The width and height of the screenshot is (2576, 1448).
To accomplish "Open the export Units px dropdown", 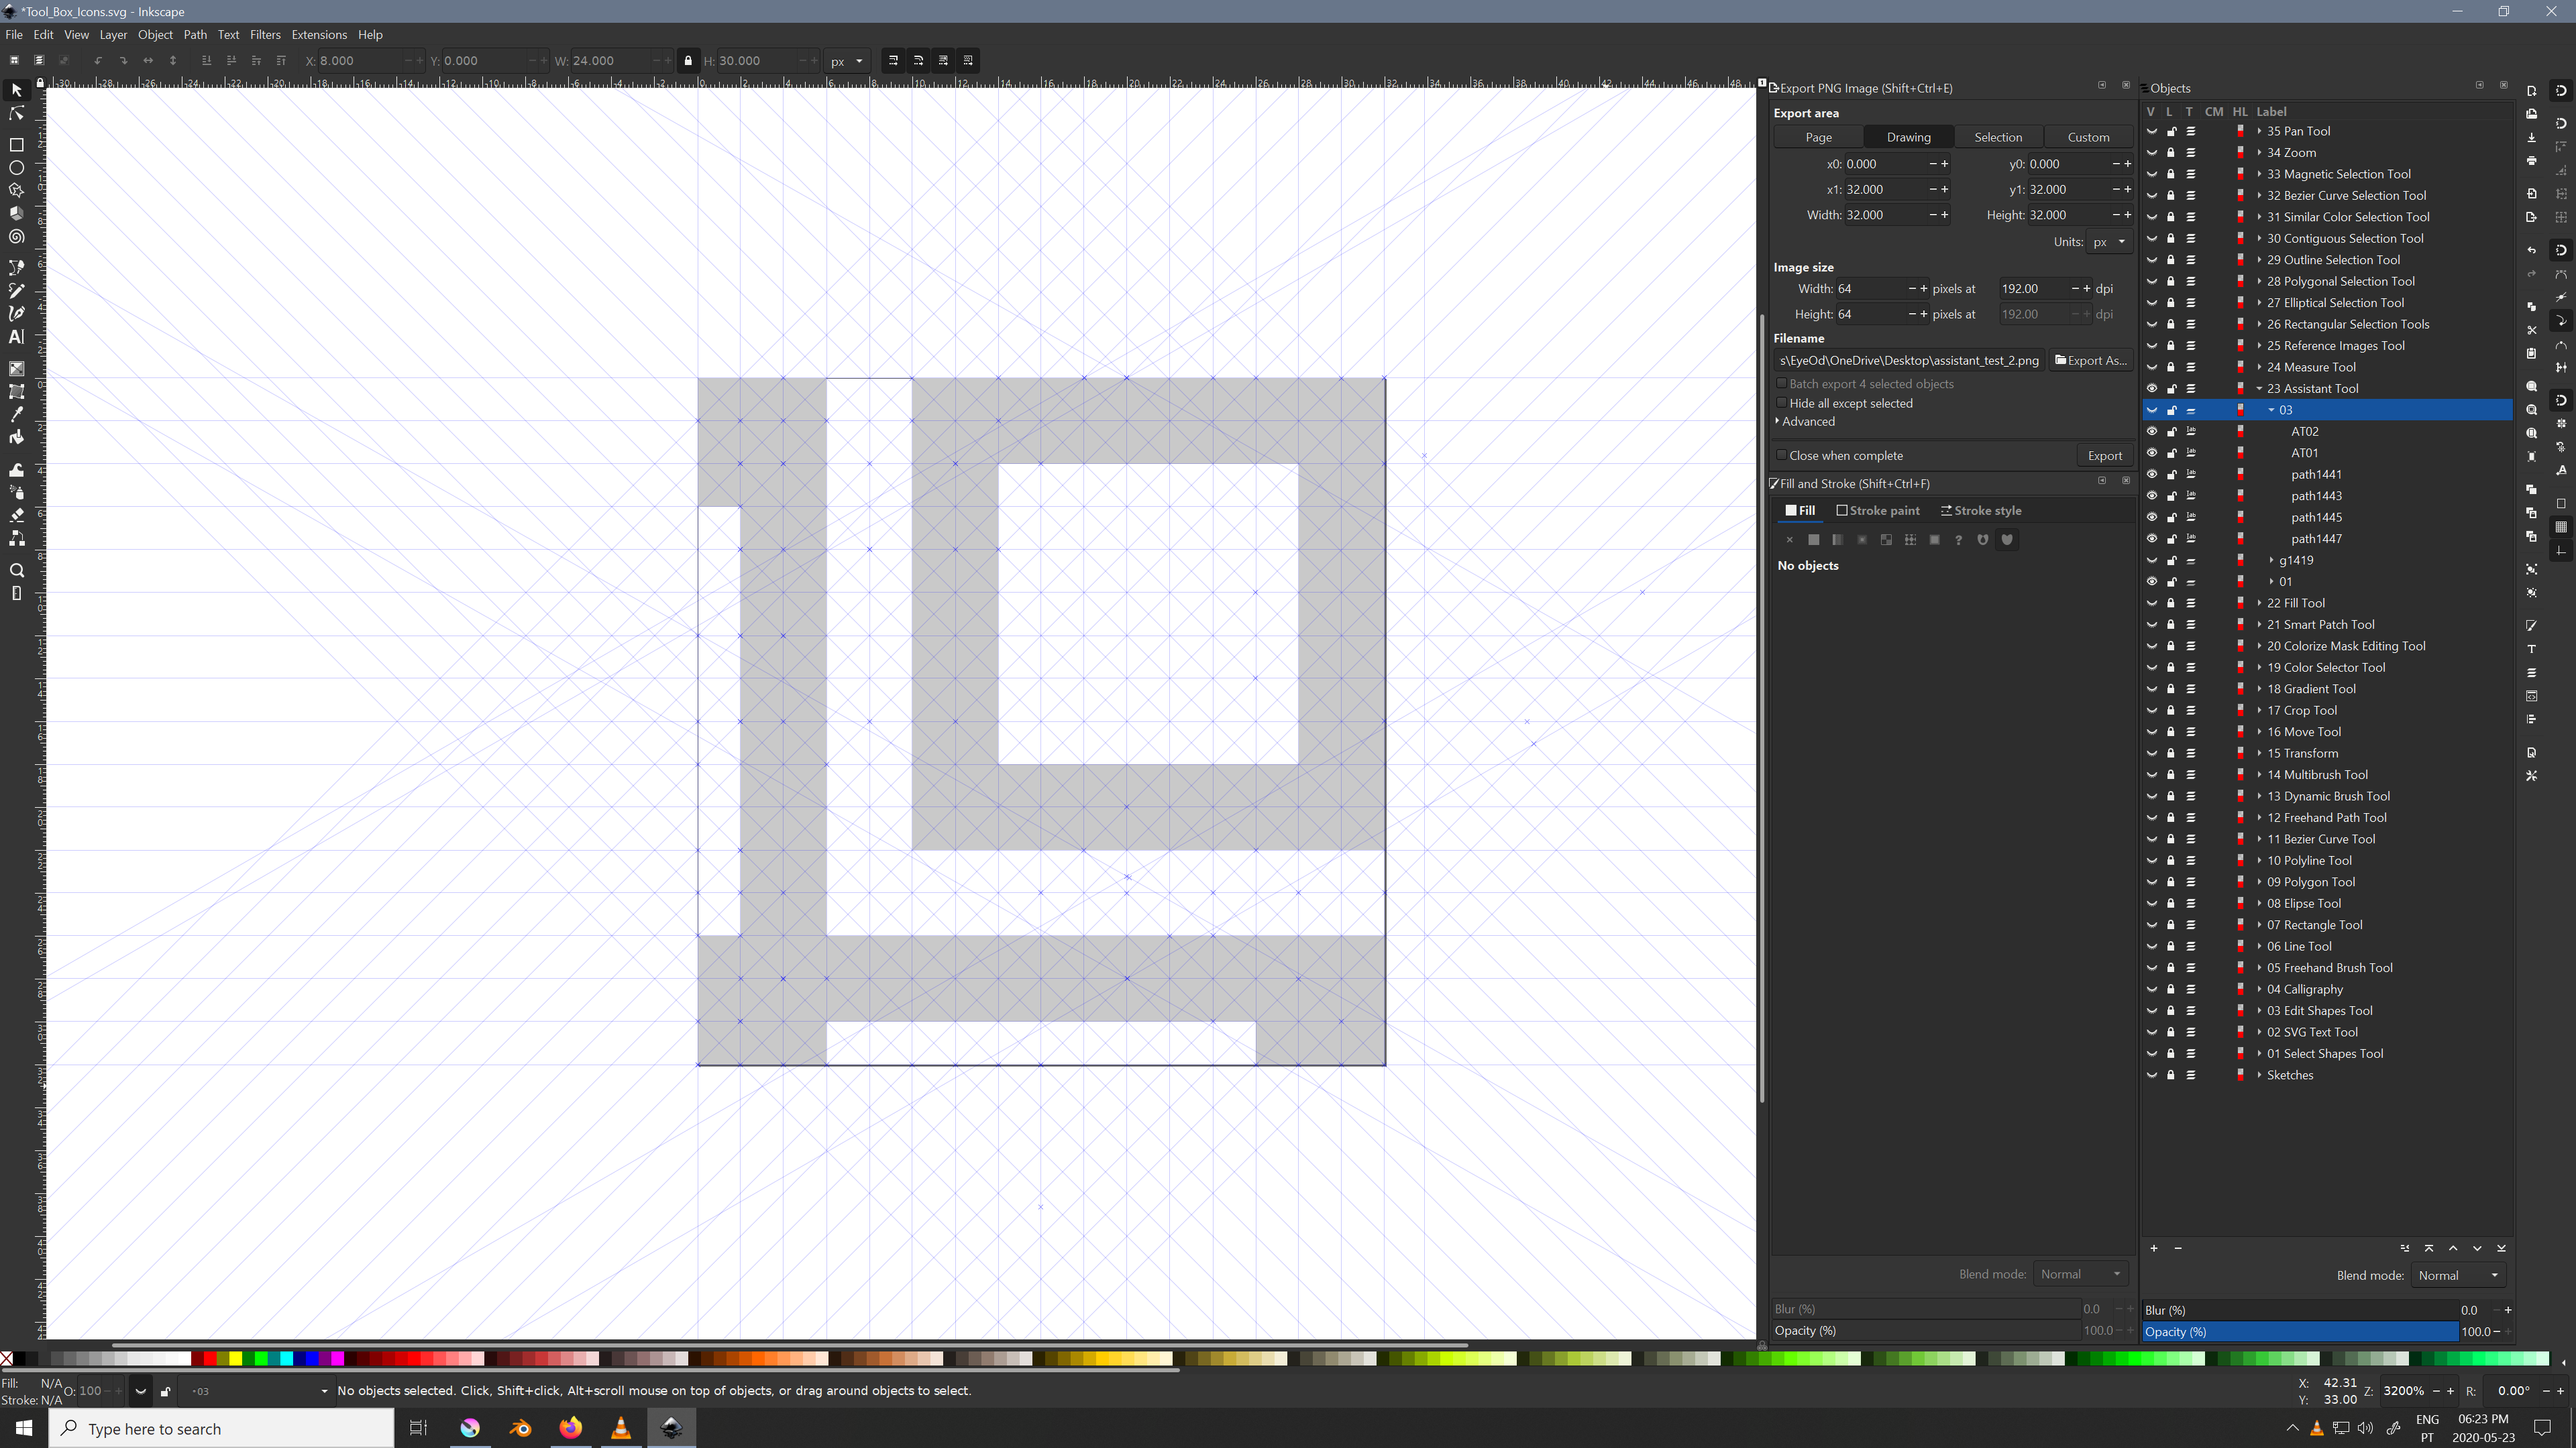I will pos(2110,242).
